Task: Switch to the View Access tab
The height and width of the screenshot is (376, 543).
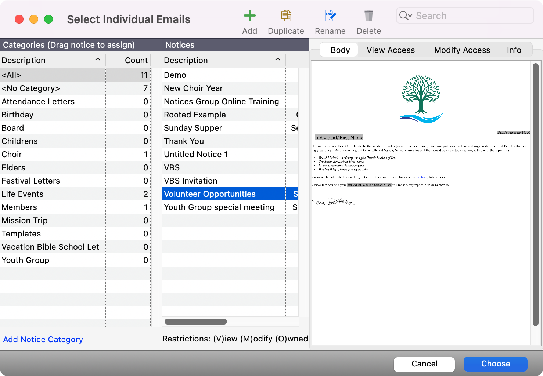Action: (390, 50)
